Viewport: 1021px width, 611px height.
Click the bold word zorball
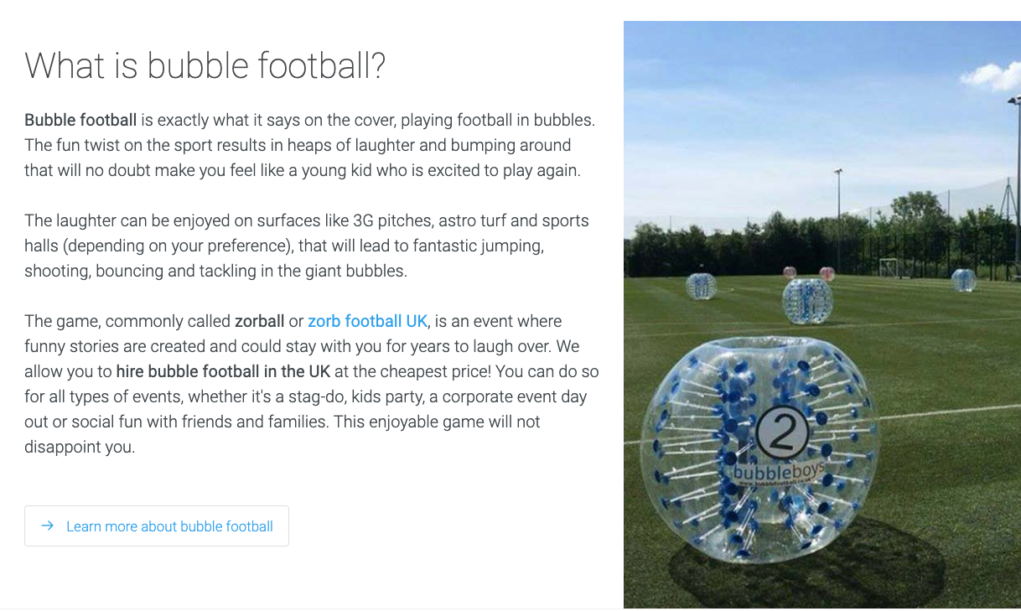(x=259, y=321)
